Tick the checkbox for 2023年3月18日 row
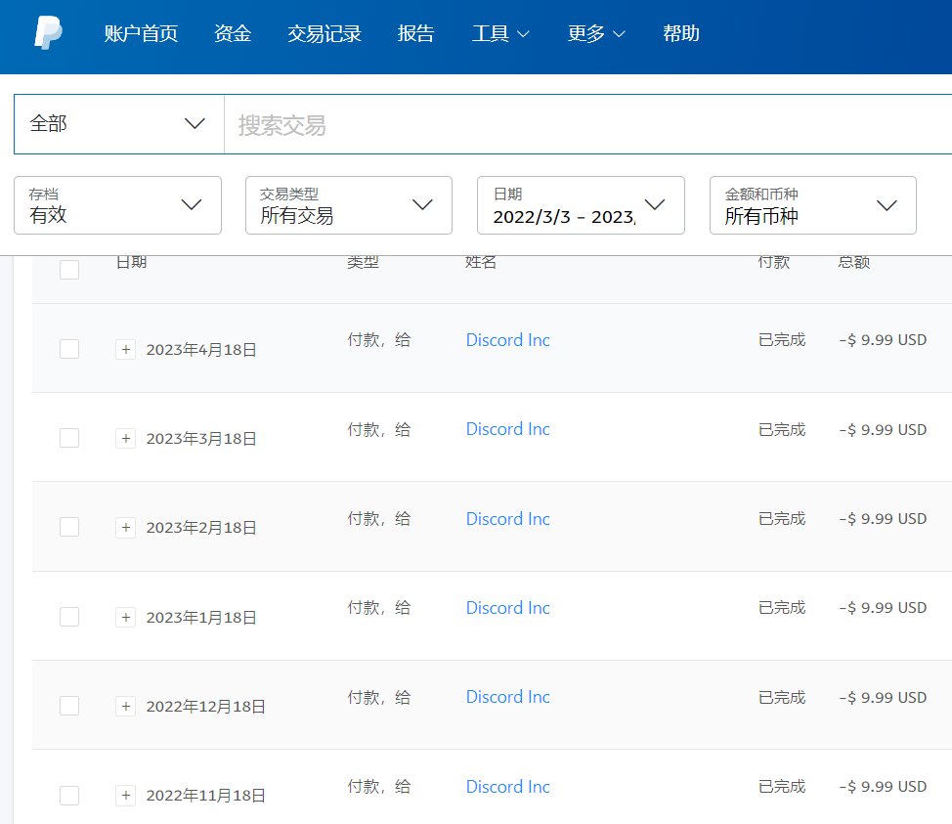This screenshot has width=952, height=824. (69, 438)
